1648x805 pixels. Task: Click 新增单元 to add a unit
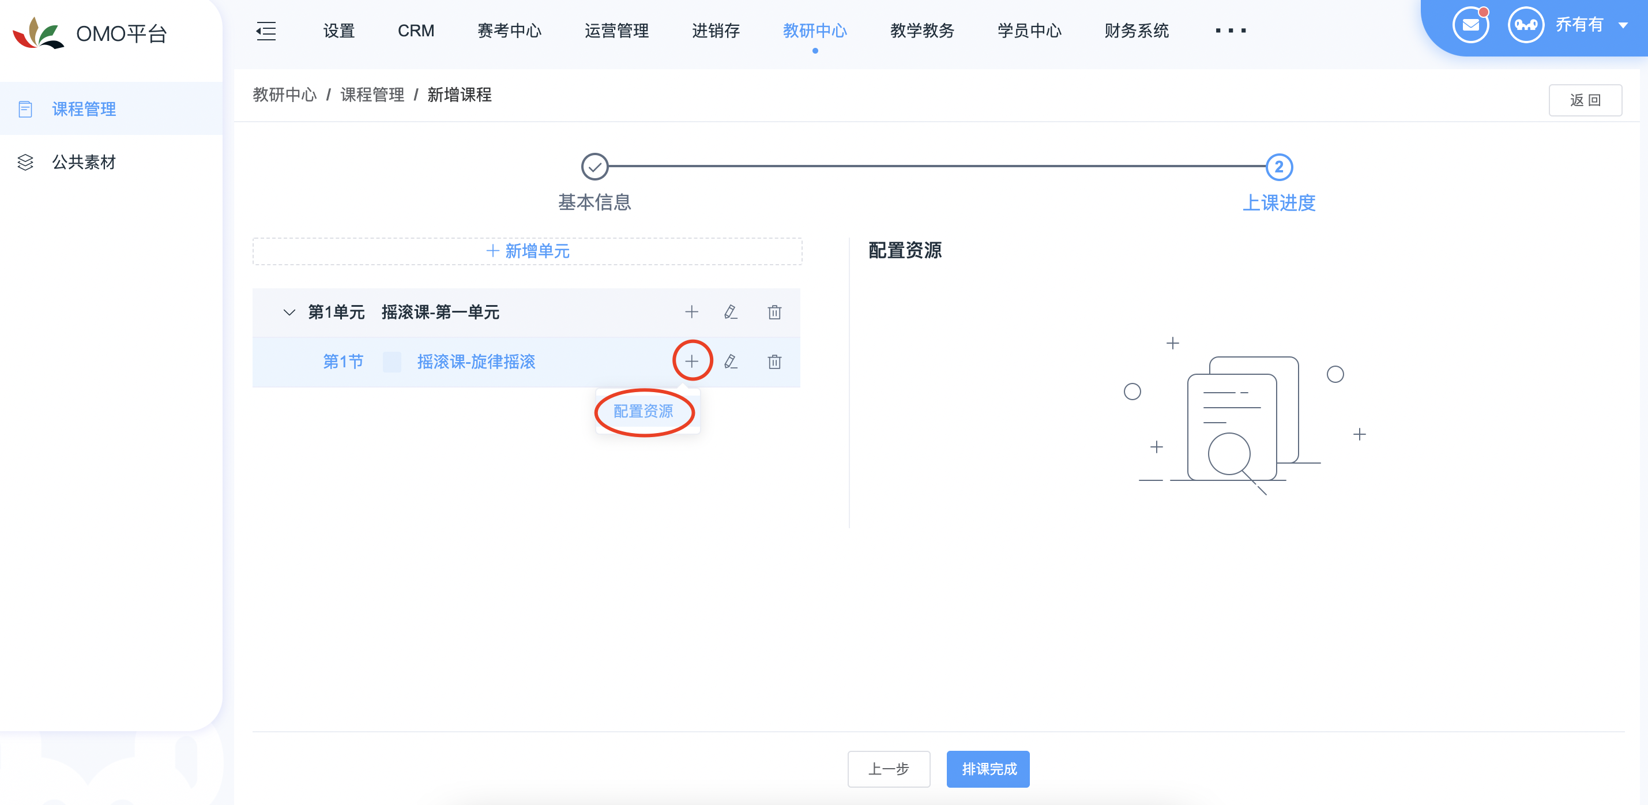click(x=527, y=251)
